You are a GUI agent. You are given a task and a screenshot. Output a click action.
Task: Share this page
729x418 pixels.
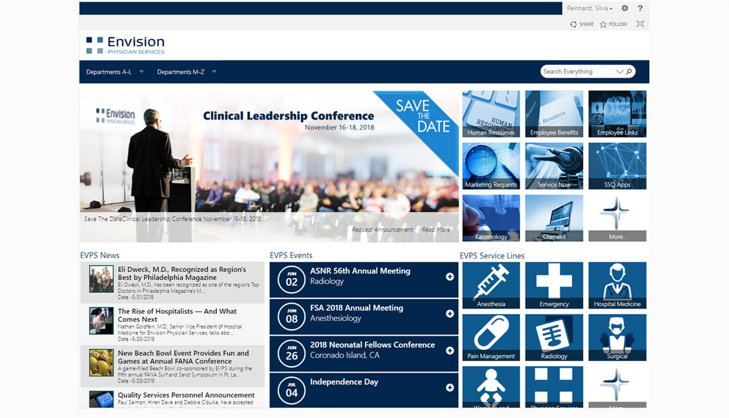tap(582, 24)
